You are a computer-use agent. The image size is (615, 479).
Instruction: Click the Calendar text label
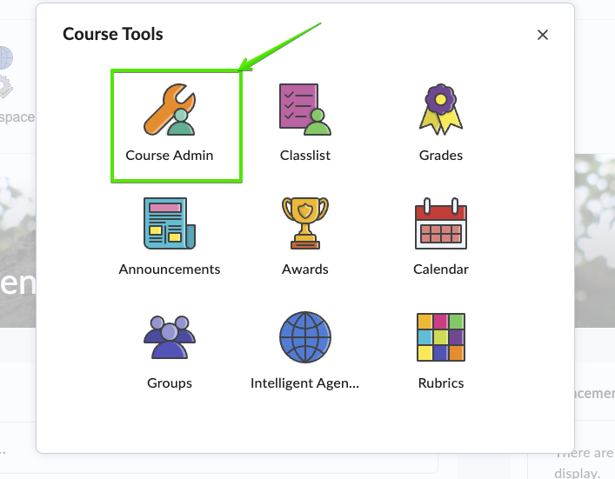[x=441, y=269]
